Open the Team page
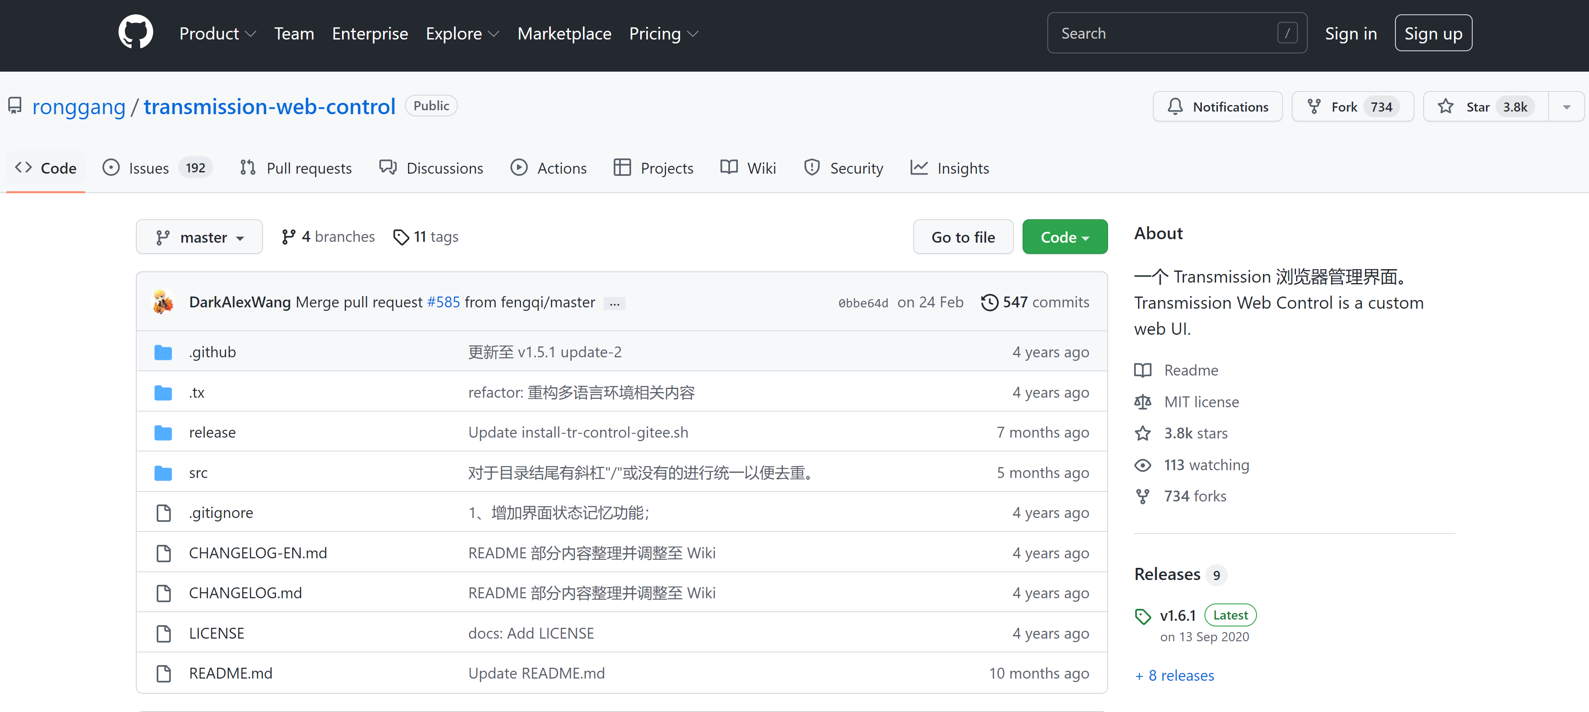 click(294, 33)
